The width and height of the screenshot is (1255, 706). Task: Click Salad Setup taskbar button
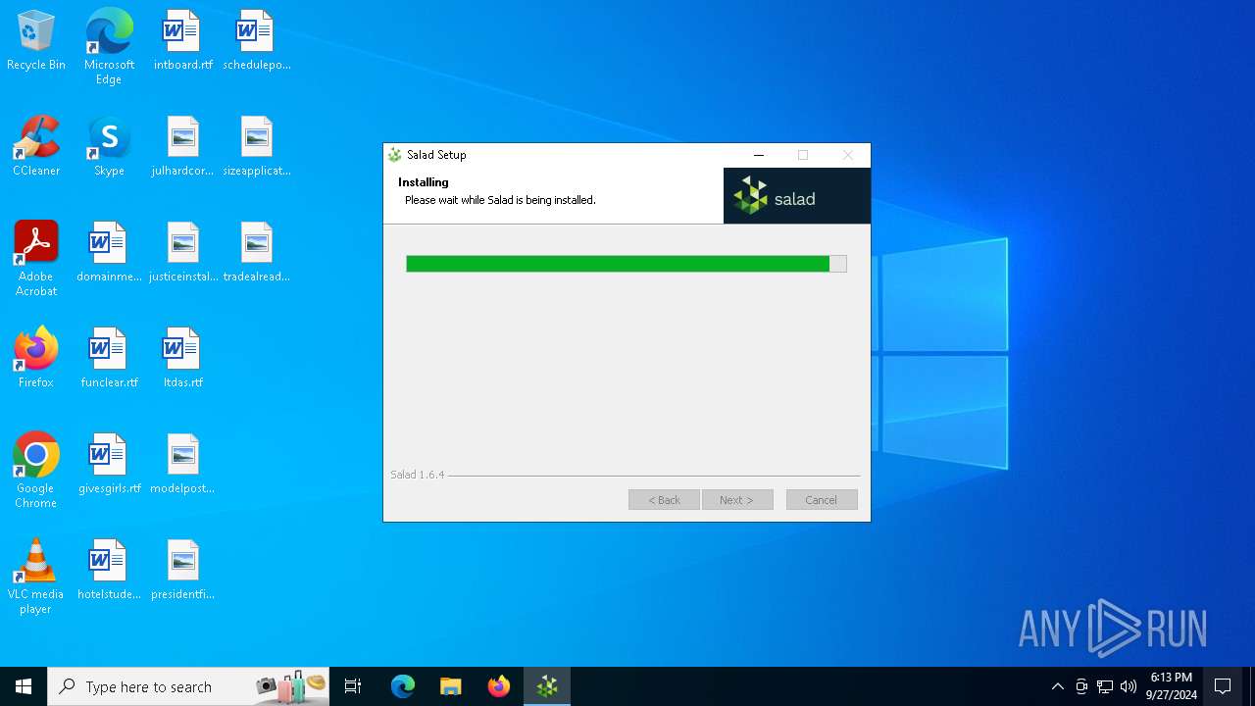pyautogui.click(x=547, y=686)
